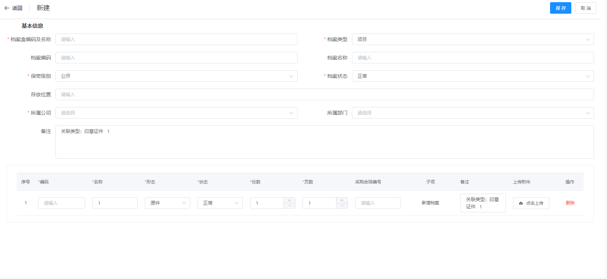This screenshot has height=279, width=607.
Task: Open the 档案类型 dropdown showing 项目
Action: click(472, 39)
